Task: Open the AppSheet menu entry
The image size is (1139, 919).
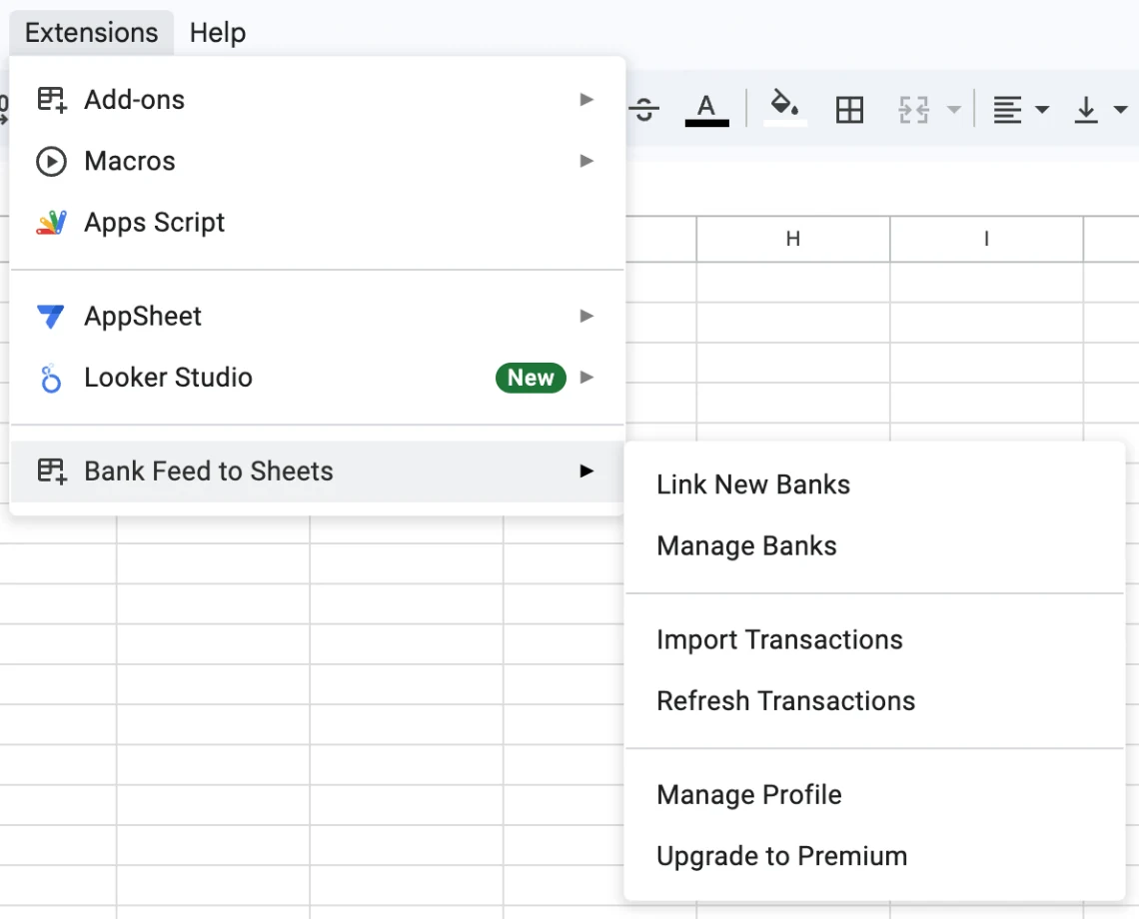Action: (318, 316)
